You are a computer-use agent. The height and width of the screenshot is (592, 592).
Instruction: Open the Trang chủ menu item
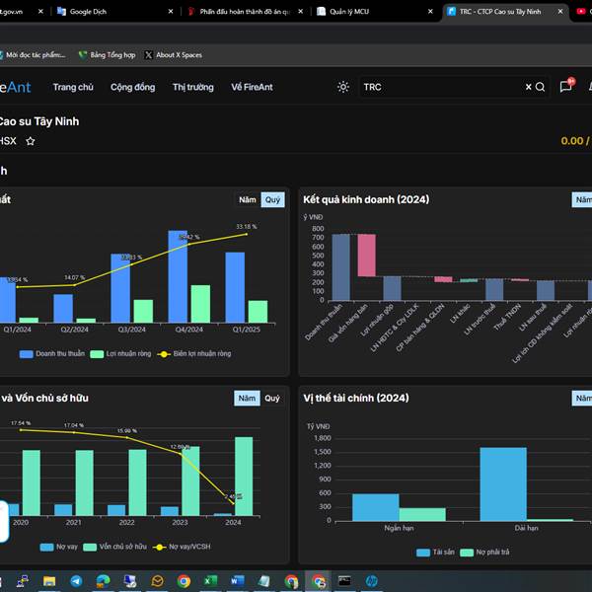[73, 87]
